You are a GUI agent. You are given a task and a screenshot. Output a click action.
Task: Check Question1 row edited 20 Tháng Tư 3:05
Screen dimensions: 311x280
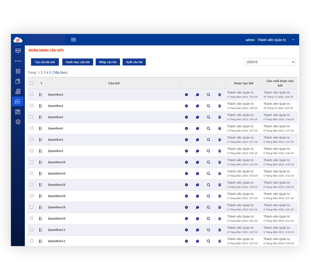pos(31,105)
